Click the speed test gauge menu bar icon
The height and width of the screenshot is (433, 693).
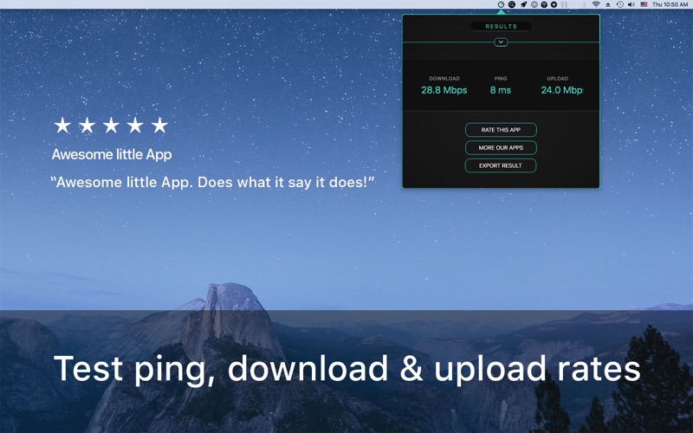(501, 4)
